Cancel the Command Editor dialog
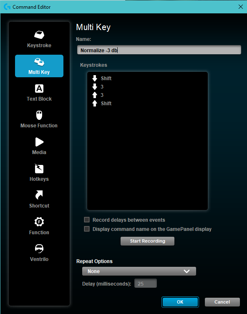 click(x=222, y=302)
